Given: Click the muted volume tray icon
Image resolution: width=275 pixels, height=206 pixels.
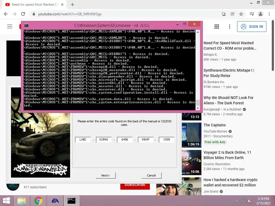Looking at the screenshot, I should pyautogui.click(x=250, y=201).
